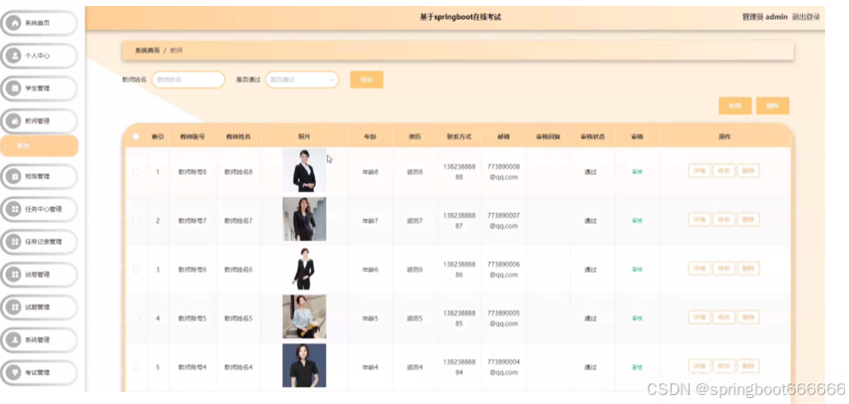Open the photo thumbnail of 教师姓名4
Viewport: 849px width, 404px height.
coord(304,365)
